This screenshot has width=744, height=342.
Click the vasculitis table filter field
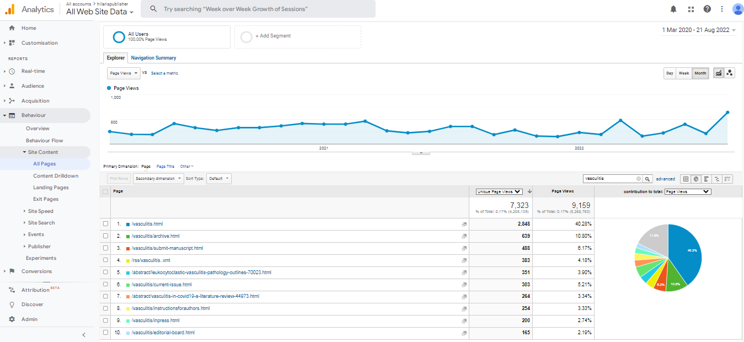(609, 179)
